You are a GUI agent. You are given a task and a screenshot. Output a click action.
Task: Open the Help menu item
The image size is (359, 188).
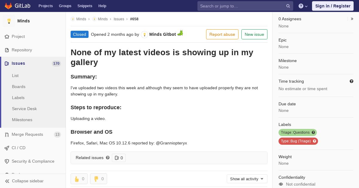point(102,6)
